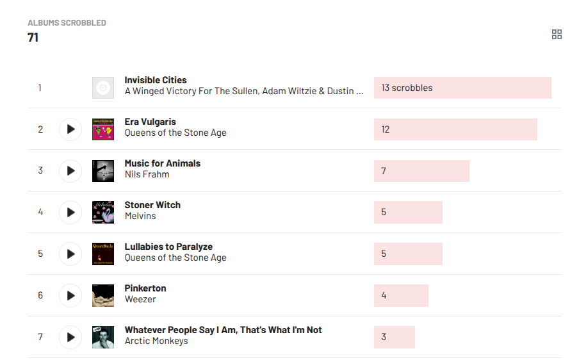
Task: Switch to grid view layout icon
Action: 557,35
